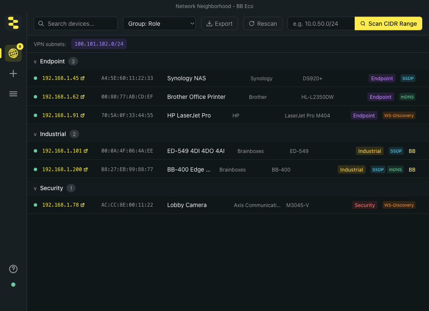Screen dimensions: 429x311
Task: Click the Scan CIDR Range button
Action: point(388,24)
